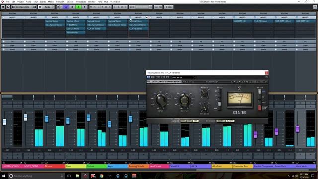The width and height of the screenshot is (318, 179).
Task: Toggle the CLA-76 COMP OFF red switch
Action: 259,108
